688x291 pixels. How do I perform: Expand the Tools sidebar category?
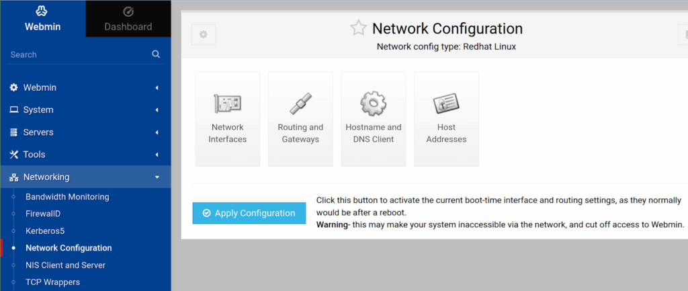tap(85, 155)
